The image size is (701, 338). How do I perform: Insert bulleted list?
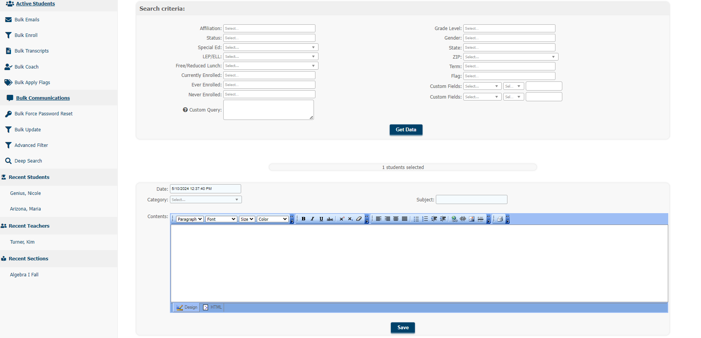tap(416, 219)
